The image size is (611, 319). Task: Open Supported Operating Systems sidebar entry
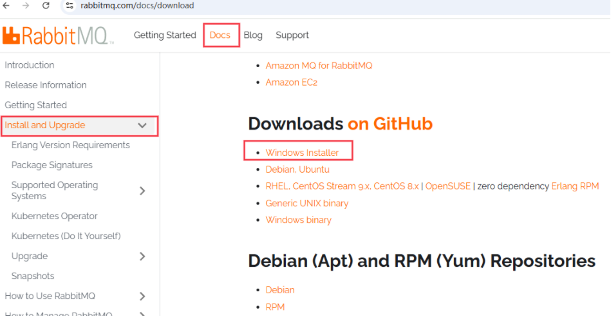(55, 190)
